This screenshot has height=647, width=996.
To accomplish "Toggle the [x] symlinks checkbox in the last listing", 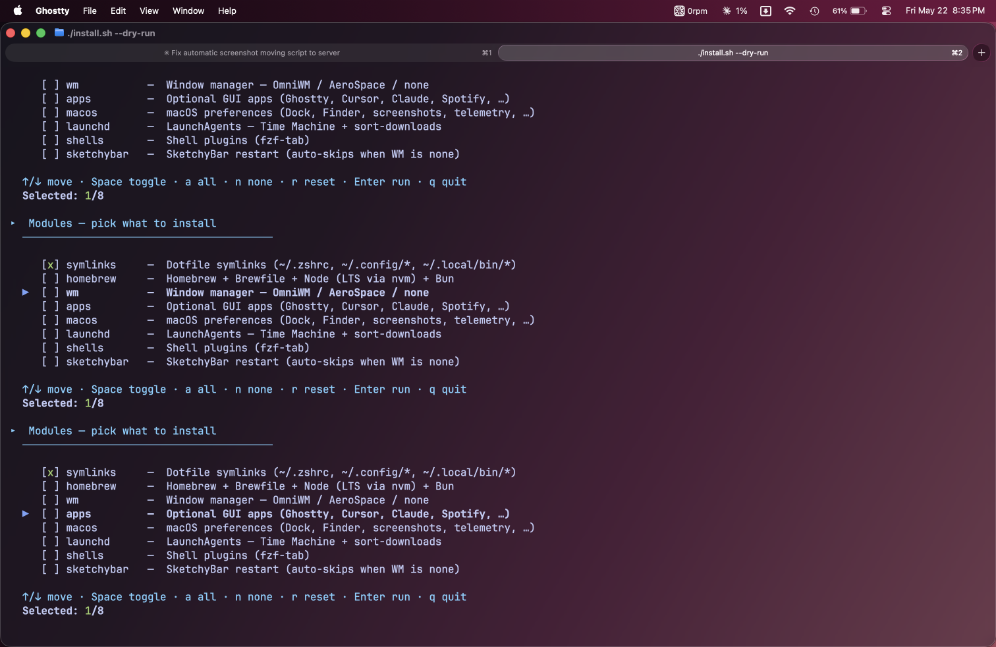I will (51, 472).
